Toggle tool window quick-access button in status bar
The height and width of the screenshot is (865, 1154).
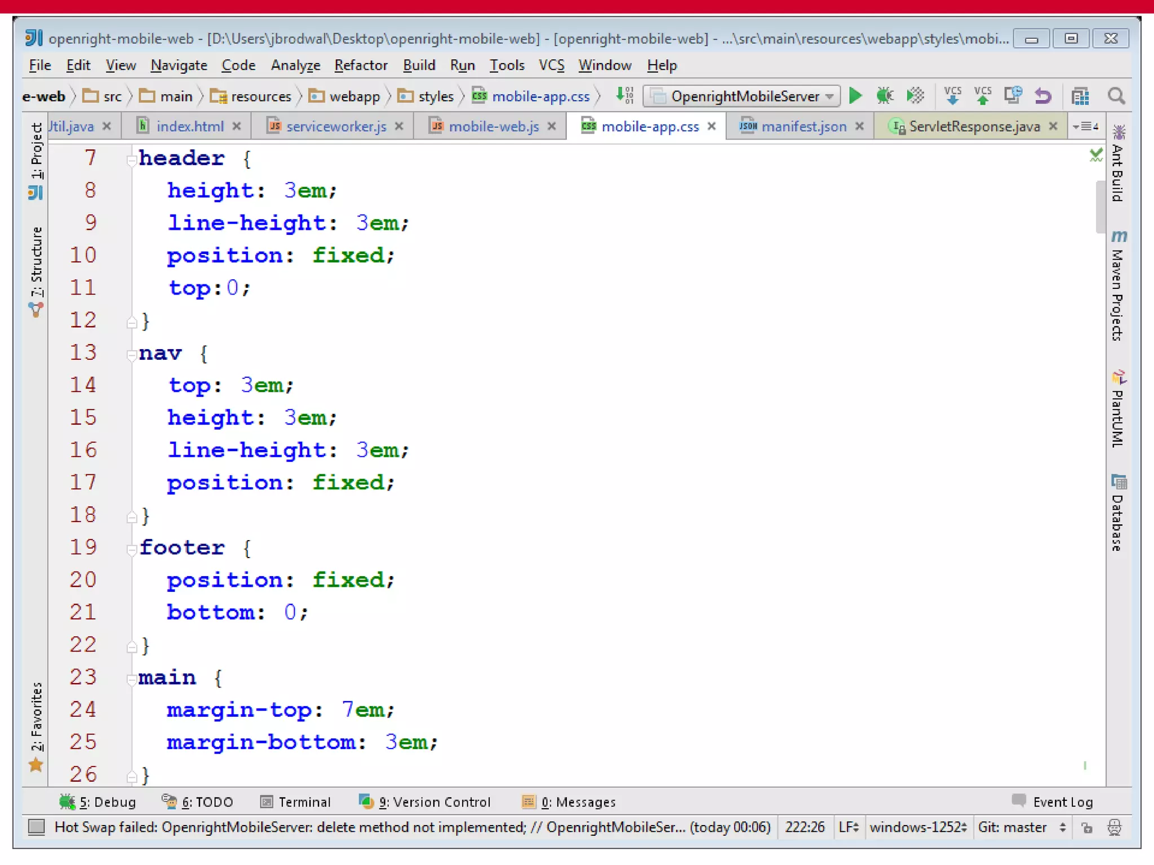pyautogui.click(x=37, y=827)
